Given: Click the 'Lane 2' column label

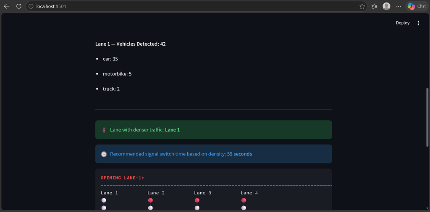Looking at the screenshot, I should [156, 193].
